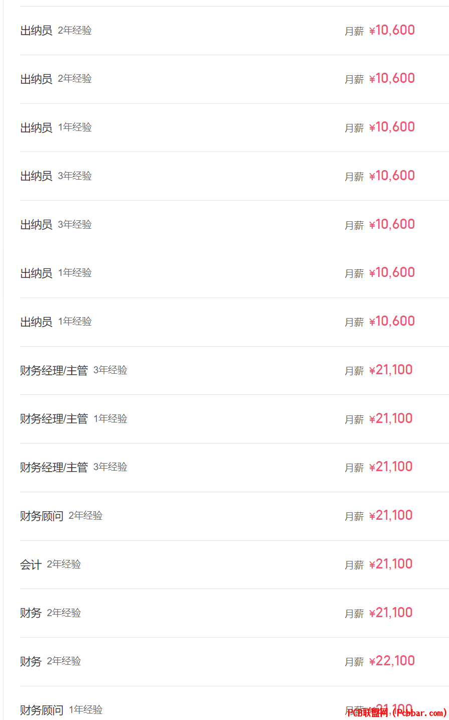This screenshot has height=720, width=449.
Task: Select the 财务顾问 2年经验 job title
Action: pyautogui.click(x=42, y=516)
